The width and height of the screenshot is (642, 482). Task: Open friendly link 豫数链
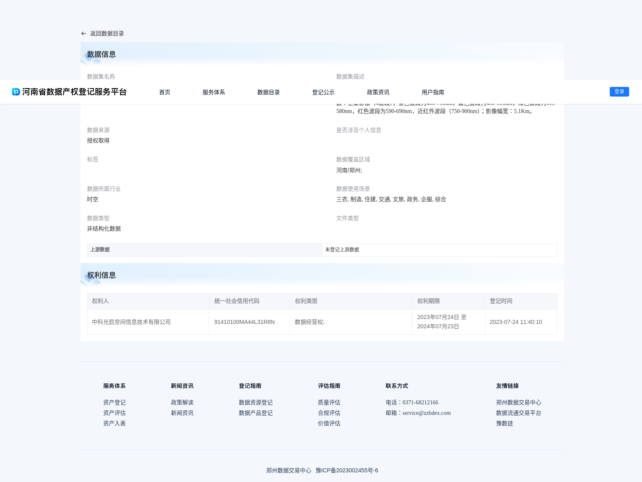click(505, 423)
